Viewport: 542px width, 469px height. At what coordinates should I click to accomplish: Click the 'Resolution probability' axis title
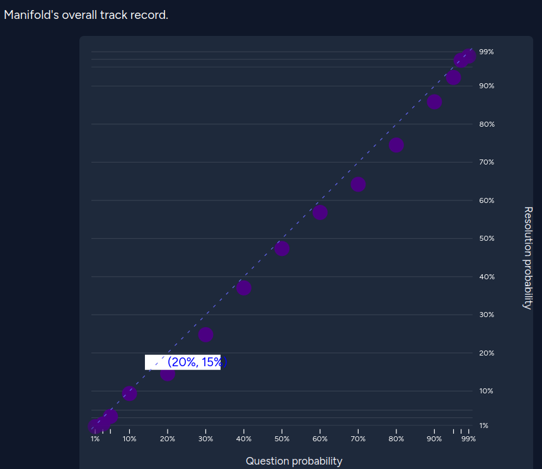[x=528, y=258]
